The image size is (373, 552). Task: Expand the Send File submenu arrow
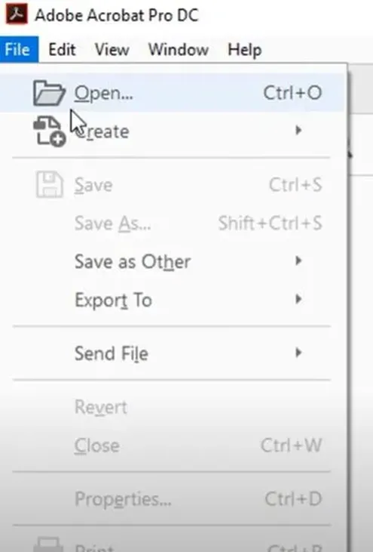click(x=298, y=353)
